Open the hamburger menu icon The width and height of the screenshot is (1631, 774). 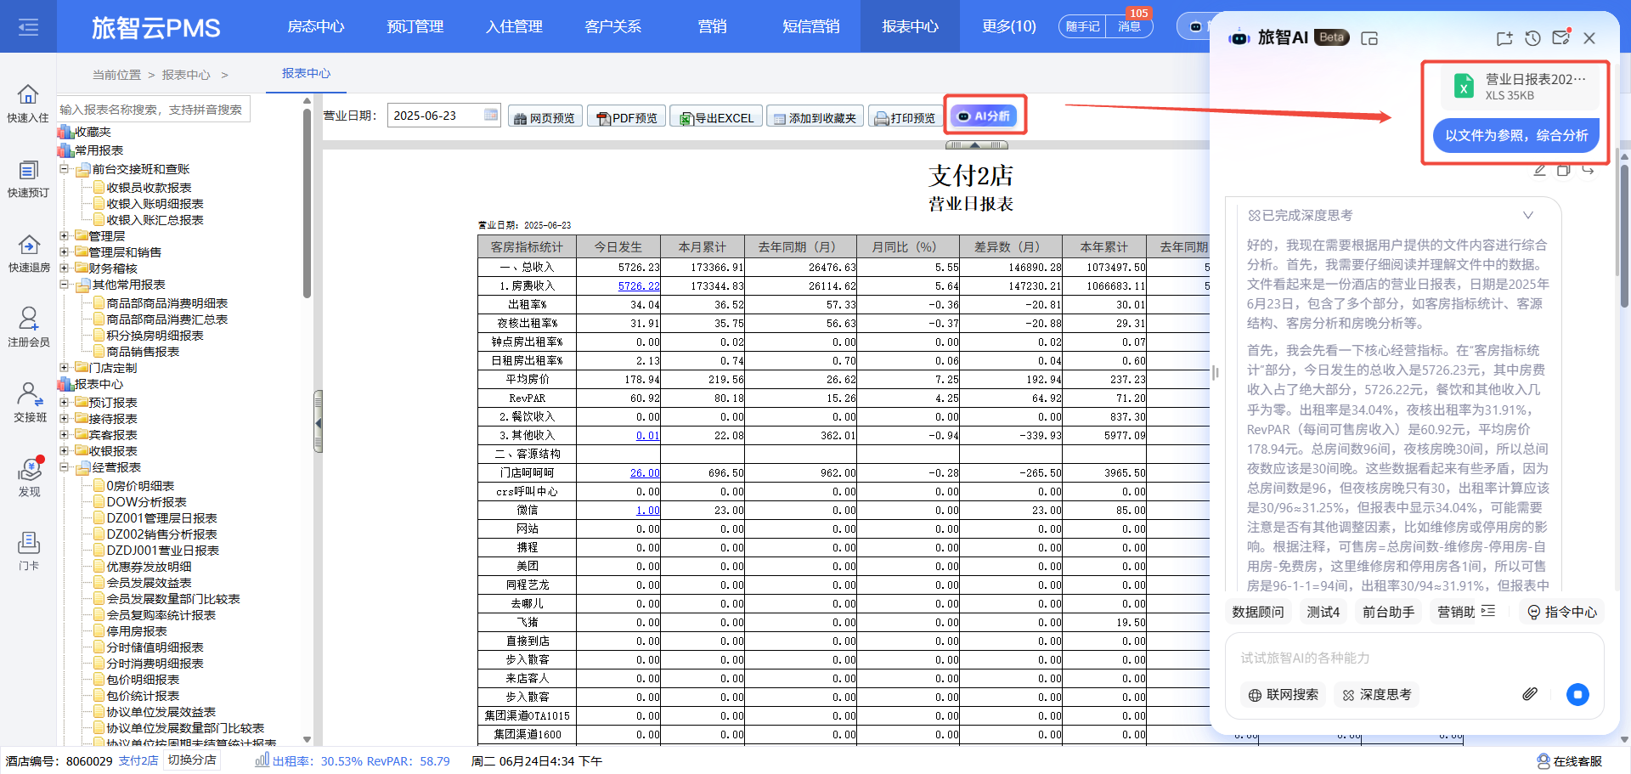pos(28,27)
